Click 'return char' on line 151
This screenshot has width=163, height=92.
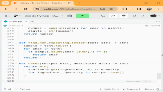click(45, 55)
